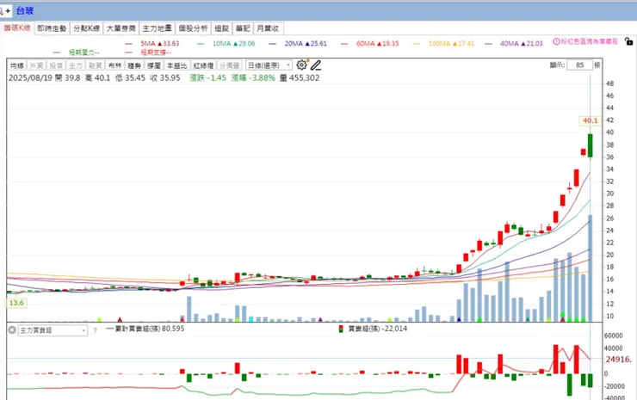Click the 60MA legend value 19.35

point(387,44)
